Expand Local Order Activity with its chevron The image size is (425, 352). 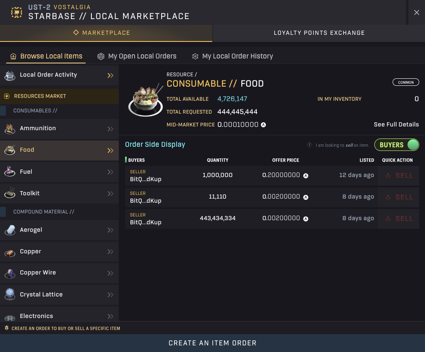pos(110,75)
